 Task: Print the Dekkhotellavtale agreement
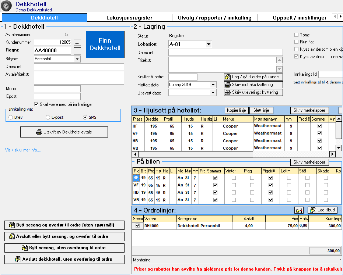point(64,132)
